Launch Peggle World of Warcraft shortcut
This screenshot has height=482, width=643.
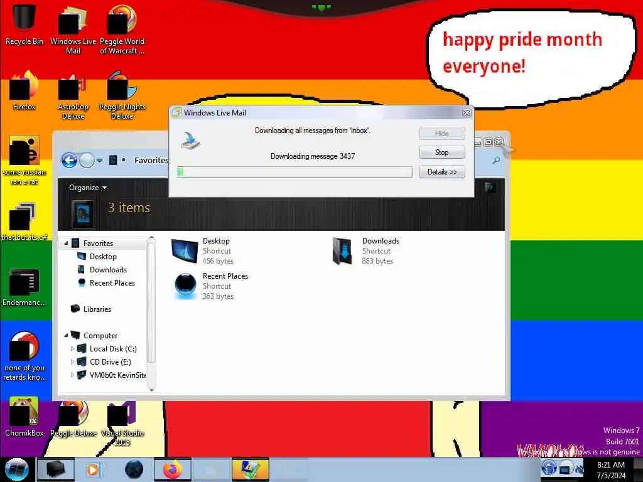coord(122,29)
